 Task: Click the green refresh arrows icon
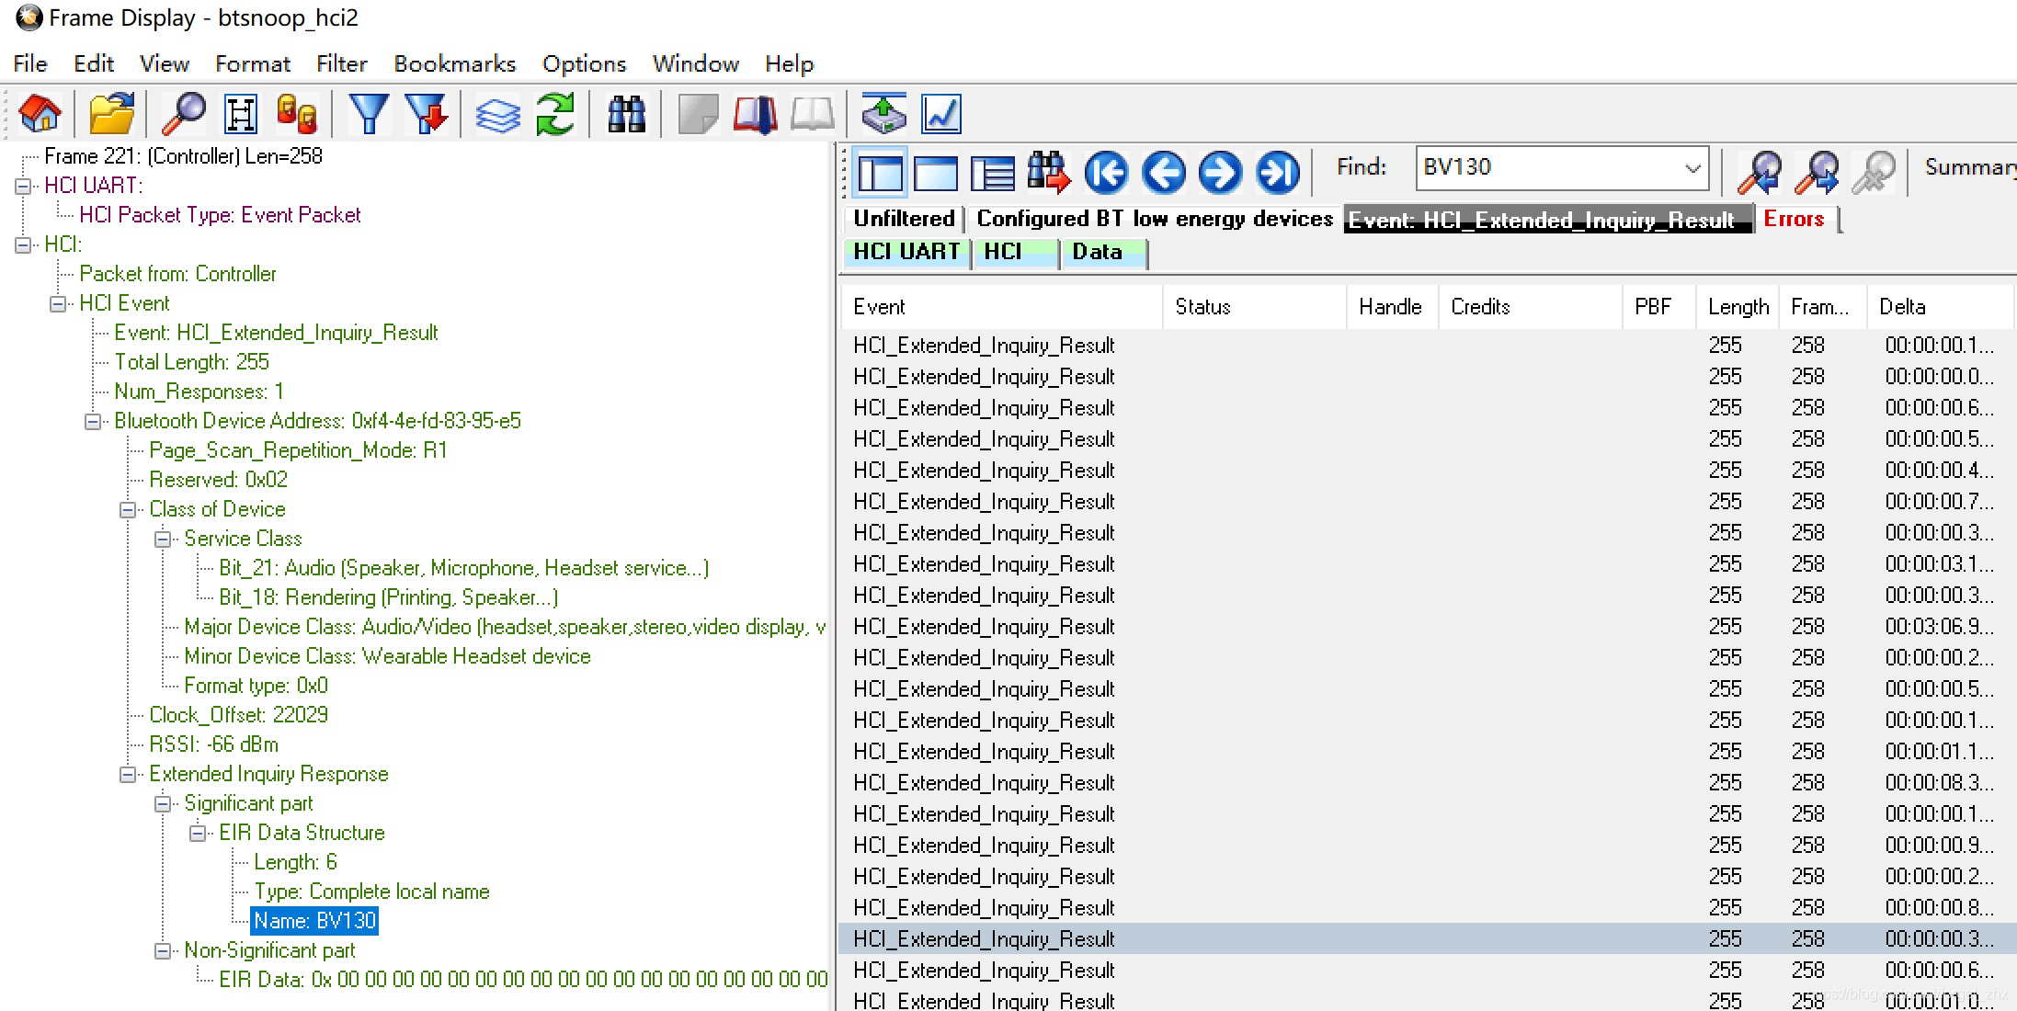[x=555, y=114]
